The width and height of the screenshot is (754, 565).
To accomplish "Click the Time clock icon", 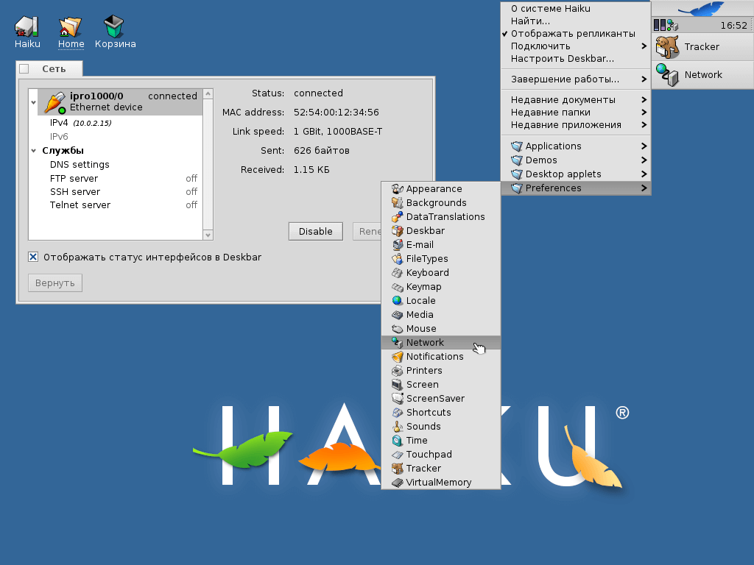I will click(x=397, y=440).
